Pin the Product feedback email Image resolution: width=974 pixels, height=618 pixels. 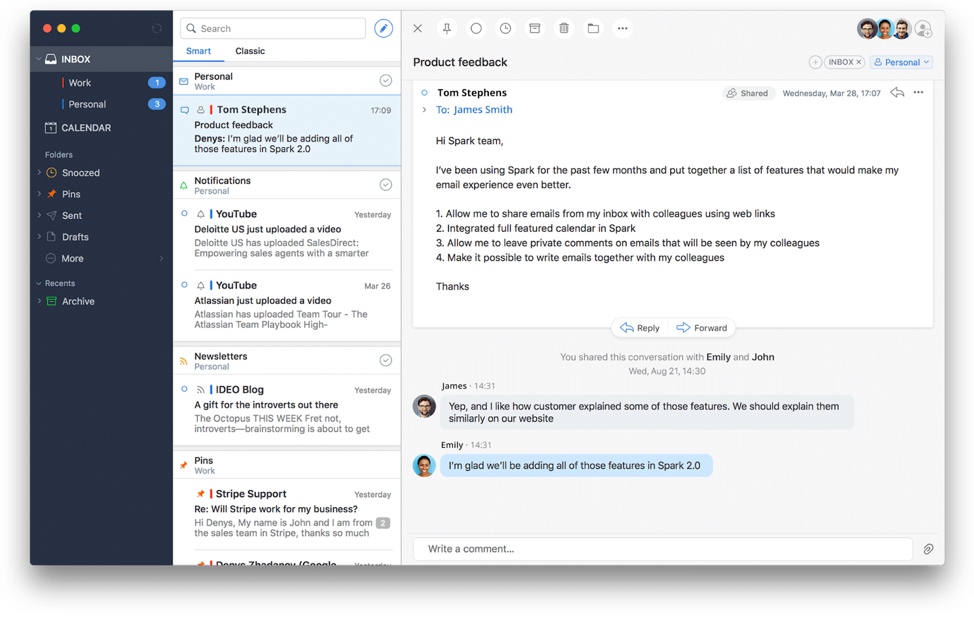[x=447, y=28]
